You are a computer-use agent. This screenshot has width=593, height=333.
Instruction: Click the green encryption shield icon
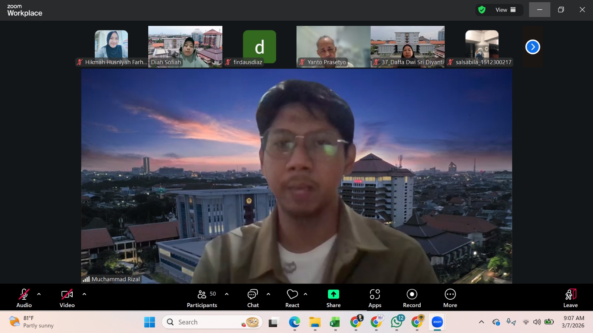point(482,10)
